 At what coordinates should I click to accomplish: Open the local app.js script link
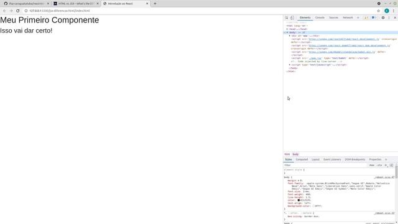(315, 58)
